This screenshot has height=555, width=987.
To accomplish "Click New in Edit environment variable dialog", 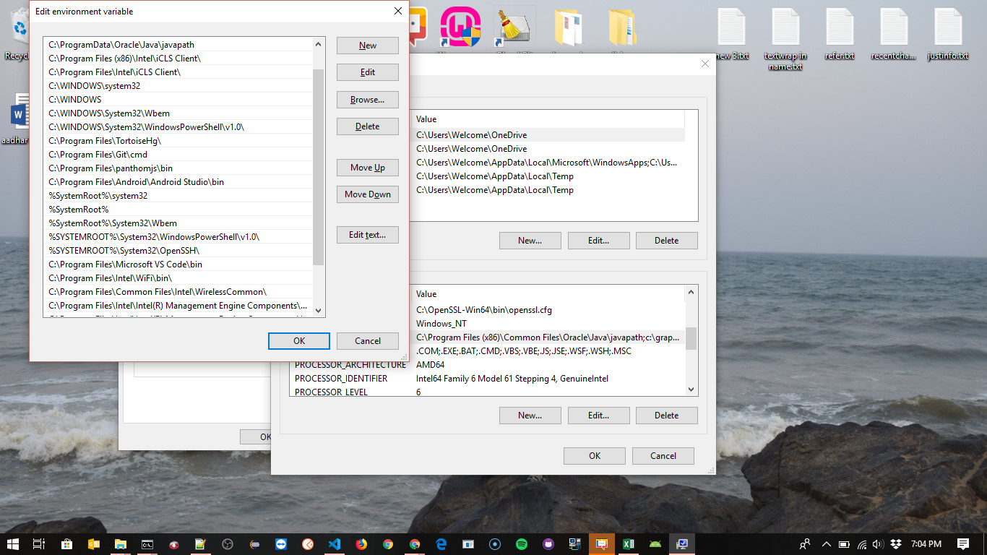I will tap(368, 46).
